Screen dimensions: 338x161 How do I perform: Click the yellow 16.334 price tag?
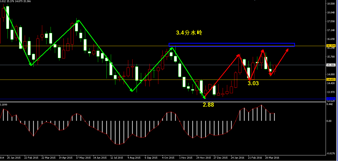[330, 46]
